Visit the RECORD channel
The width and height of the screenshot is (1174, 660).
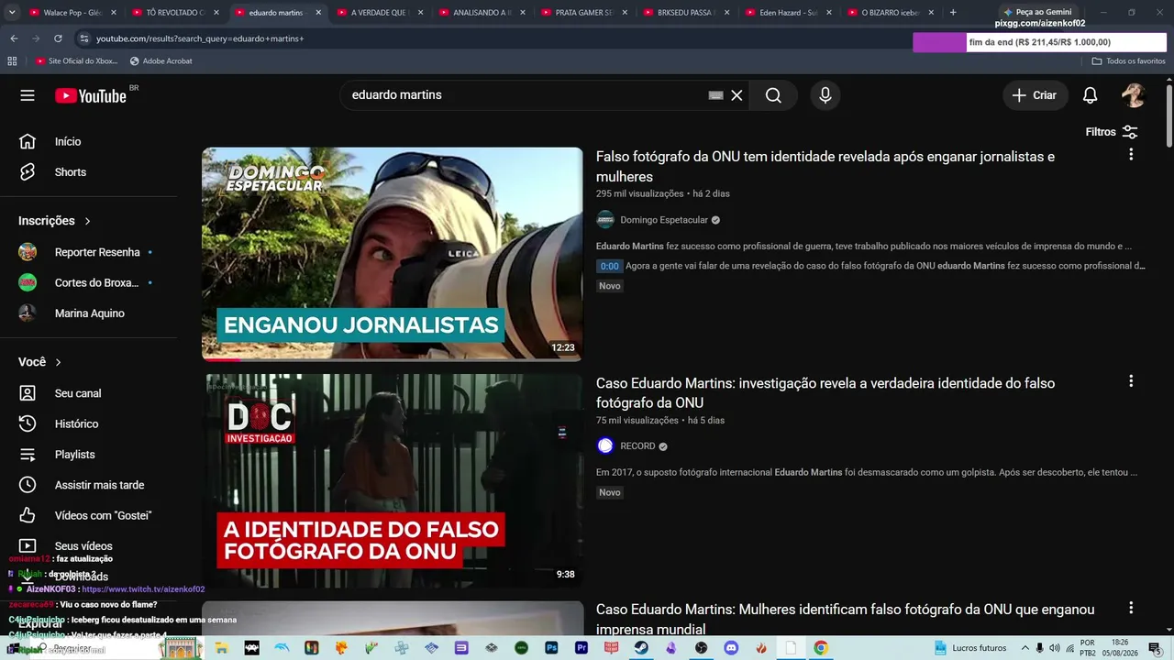click(637, 446)
